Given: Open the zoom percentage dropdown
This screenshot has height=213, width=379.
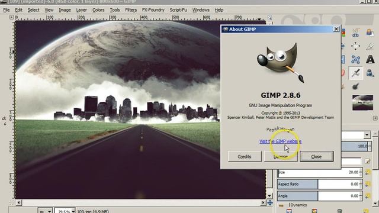Looking at the screenshot, I should (73, 211).
